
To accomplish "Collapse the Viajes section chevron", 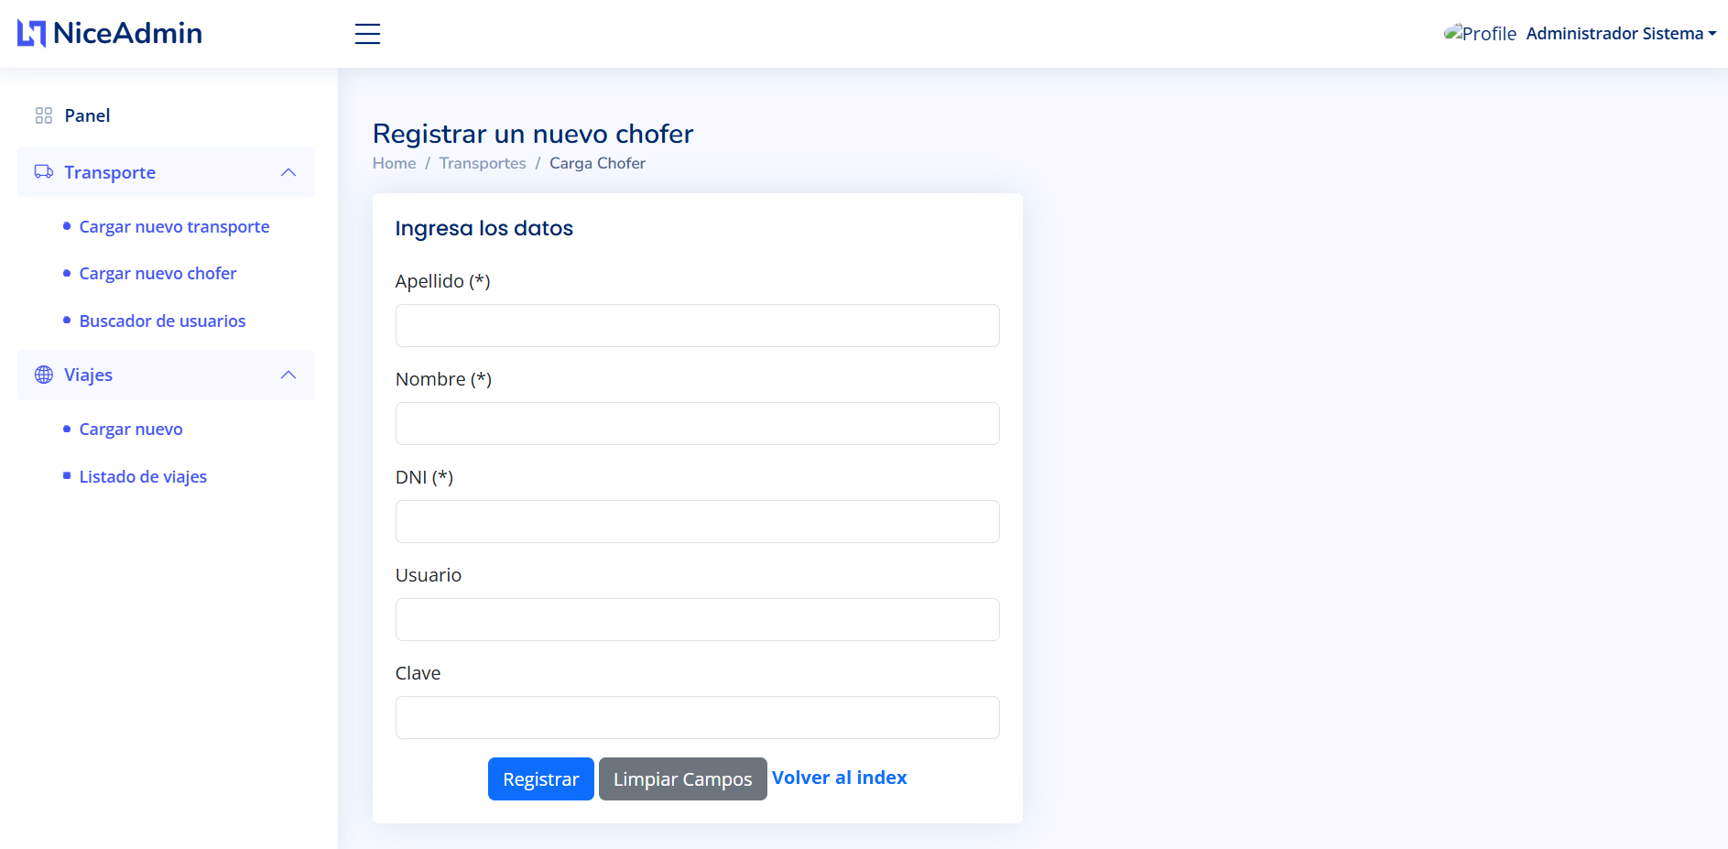I will [288, 375].
